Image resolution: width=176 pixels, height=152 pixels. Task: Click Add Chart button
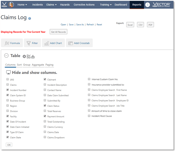[53, 43]
